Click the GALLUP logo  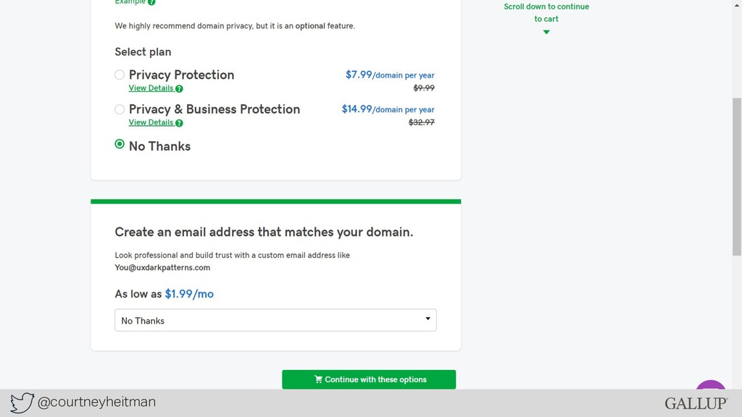click(x=696, y=403)
